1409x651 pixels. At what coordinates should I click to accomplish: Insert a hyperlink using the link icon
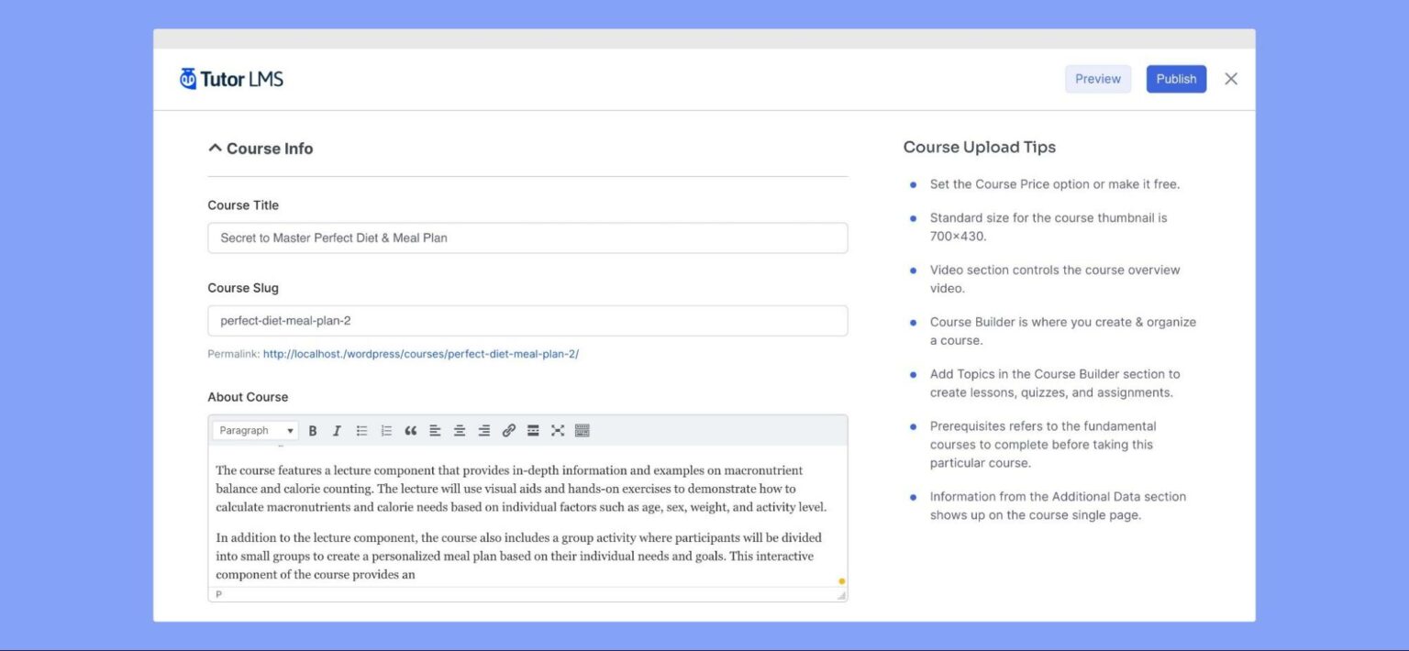pos(509,430)
